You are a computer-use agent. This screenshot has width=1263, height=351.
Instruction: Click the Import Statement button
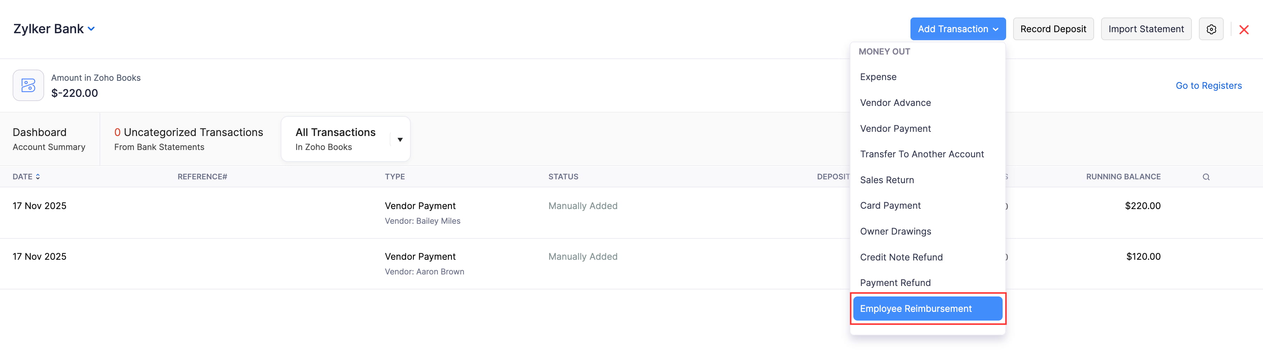tap(1146, 29)
